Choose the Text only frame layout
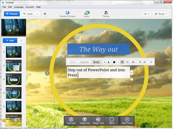This screenshot has height=129, width=173. click(x=71, y=121)
